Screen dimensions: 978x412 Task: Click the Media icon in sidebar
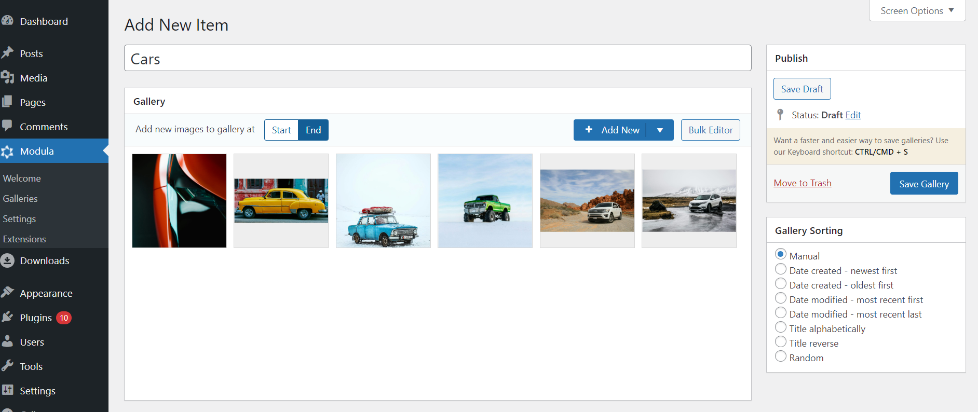click(x=7, y=77)
